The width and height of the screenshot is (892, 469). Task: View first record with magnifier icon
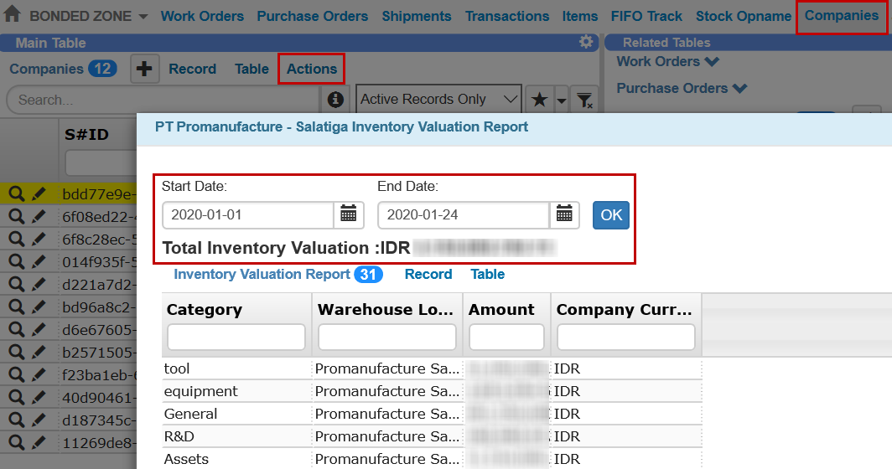pyautogui.click(x=16, y=194)
